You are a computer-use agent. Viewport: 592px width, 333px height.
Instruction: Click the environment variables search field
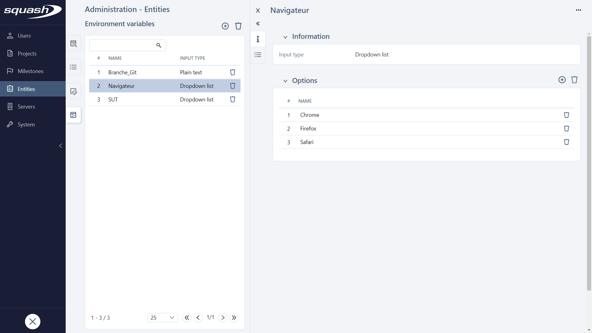pos(122,45)
